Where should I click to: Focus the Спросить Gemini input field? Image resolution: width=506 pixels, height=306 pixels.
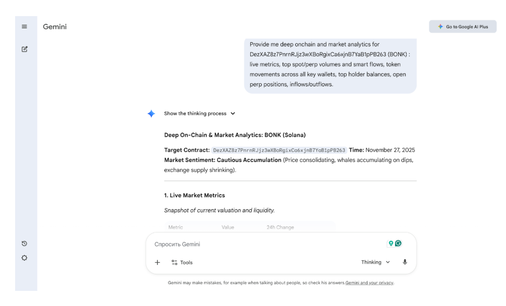click(268, 244)
